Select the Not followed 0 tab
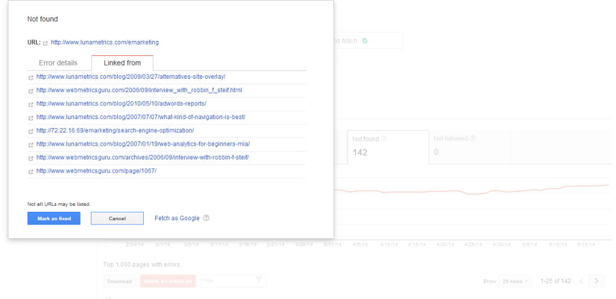The width and height of the screenshot is (616, 299). tap(469, 147)
